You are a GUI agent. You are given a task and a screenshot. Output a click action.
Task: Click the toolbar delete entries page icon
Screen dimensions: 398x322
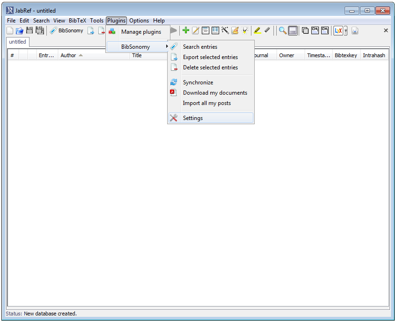(x=102, y=31)
